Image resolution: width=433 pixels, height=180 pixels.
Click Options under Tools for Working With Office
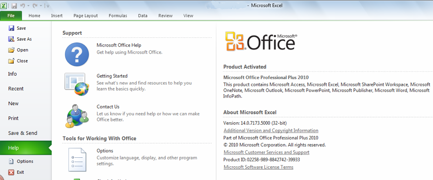(x=105, y=151)
